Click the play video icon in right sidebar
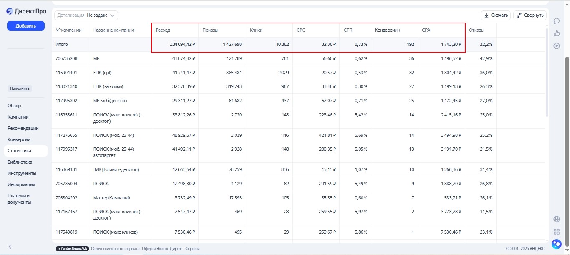Screen dimensions: 570x255 (x=556, y=46)
